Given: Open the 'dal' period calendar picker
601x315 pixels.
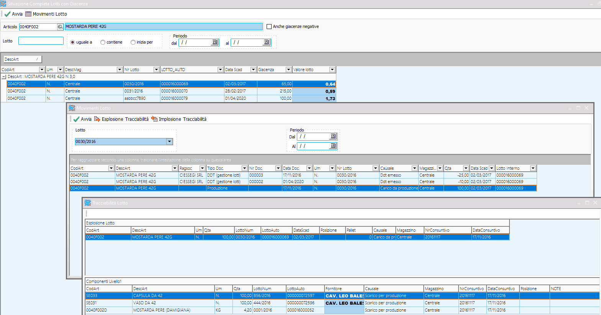Looking at the screenshot, I should click(x=215, y=42).
